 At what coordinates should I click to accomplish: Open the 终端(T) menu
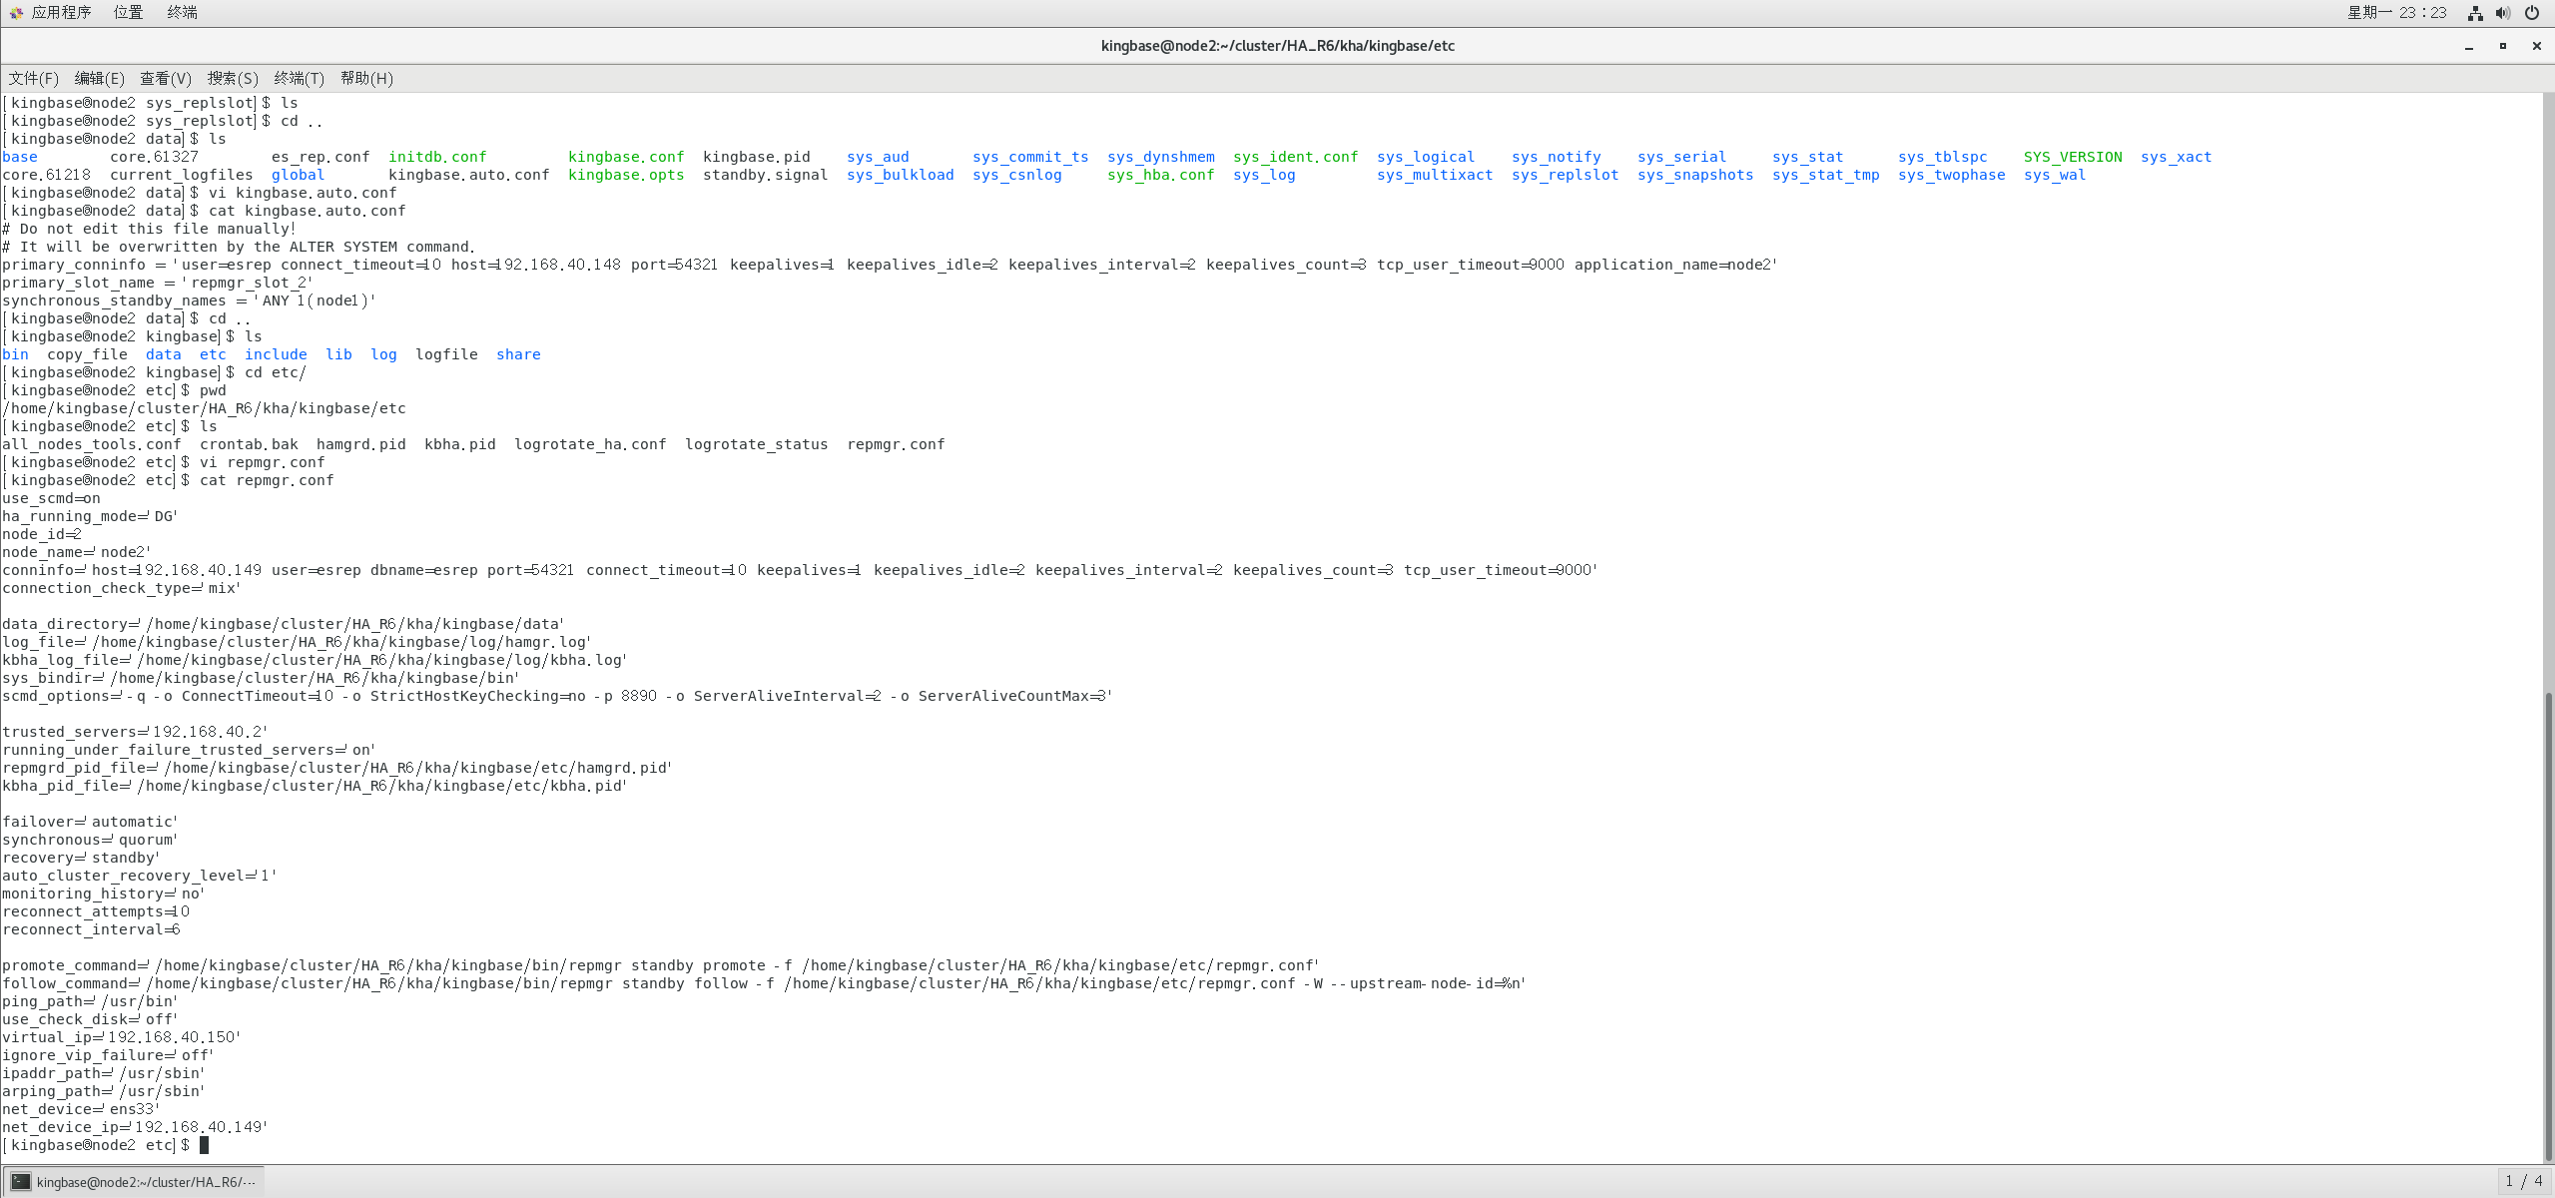pyautogui.click(x=300, y=78)
